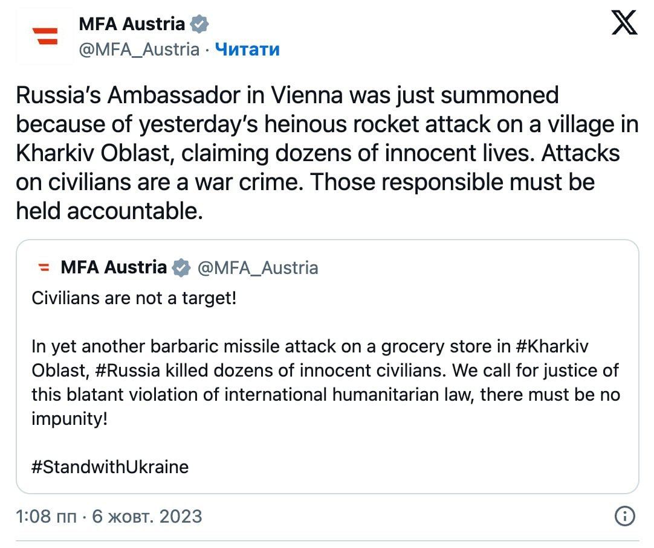Click the X logo in the corner
This screenshot has width=654, height=548.
pyautogui.click(x=624, y=24)
